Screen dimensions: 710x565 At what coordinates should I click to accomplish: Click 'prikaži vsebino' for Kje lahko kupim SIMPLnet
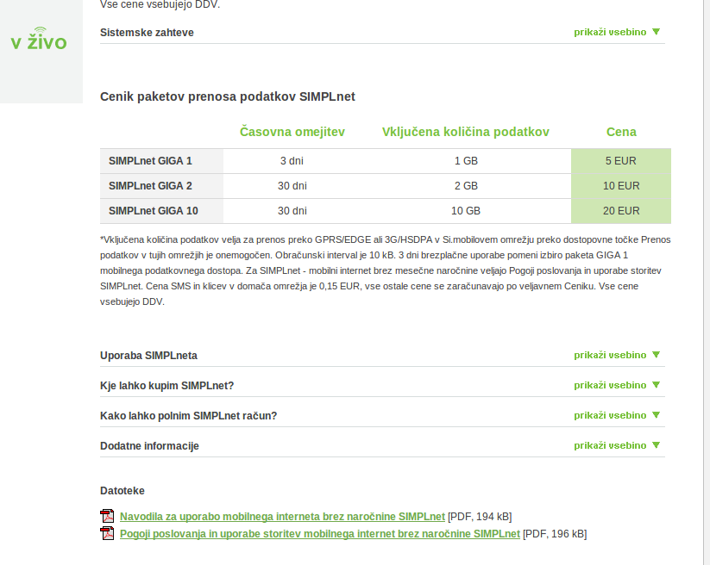(610, 385)
